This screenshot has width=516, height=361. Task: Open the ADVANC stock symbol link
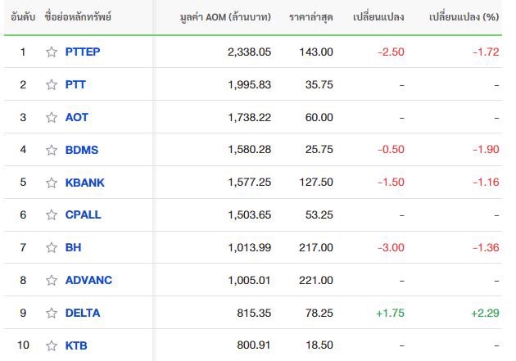(88, 280)
